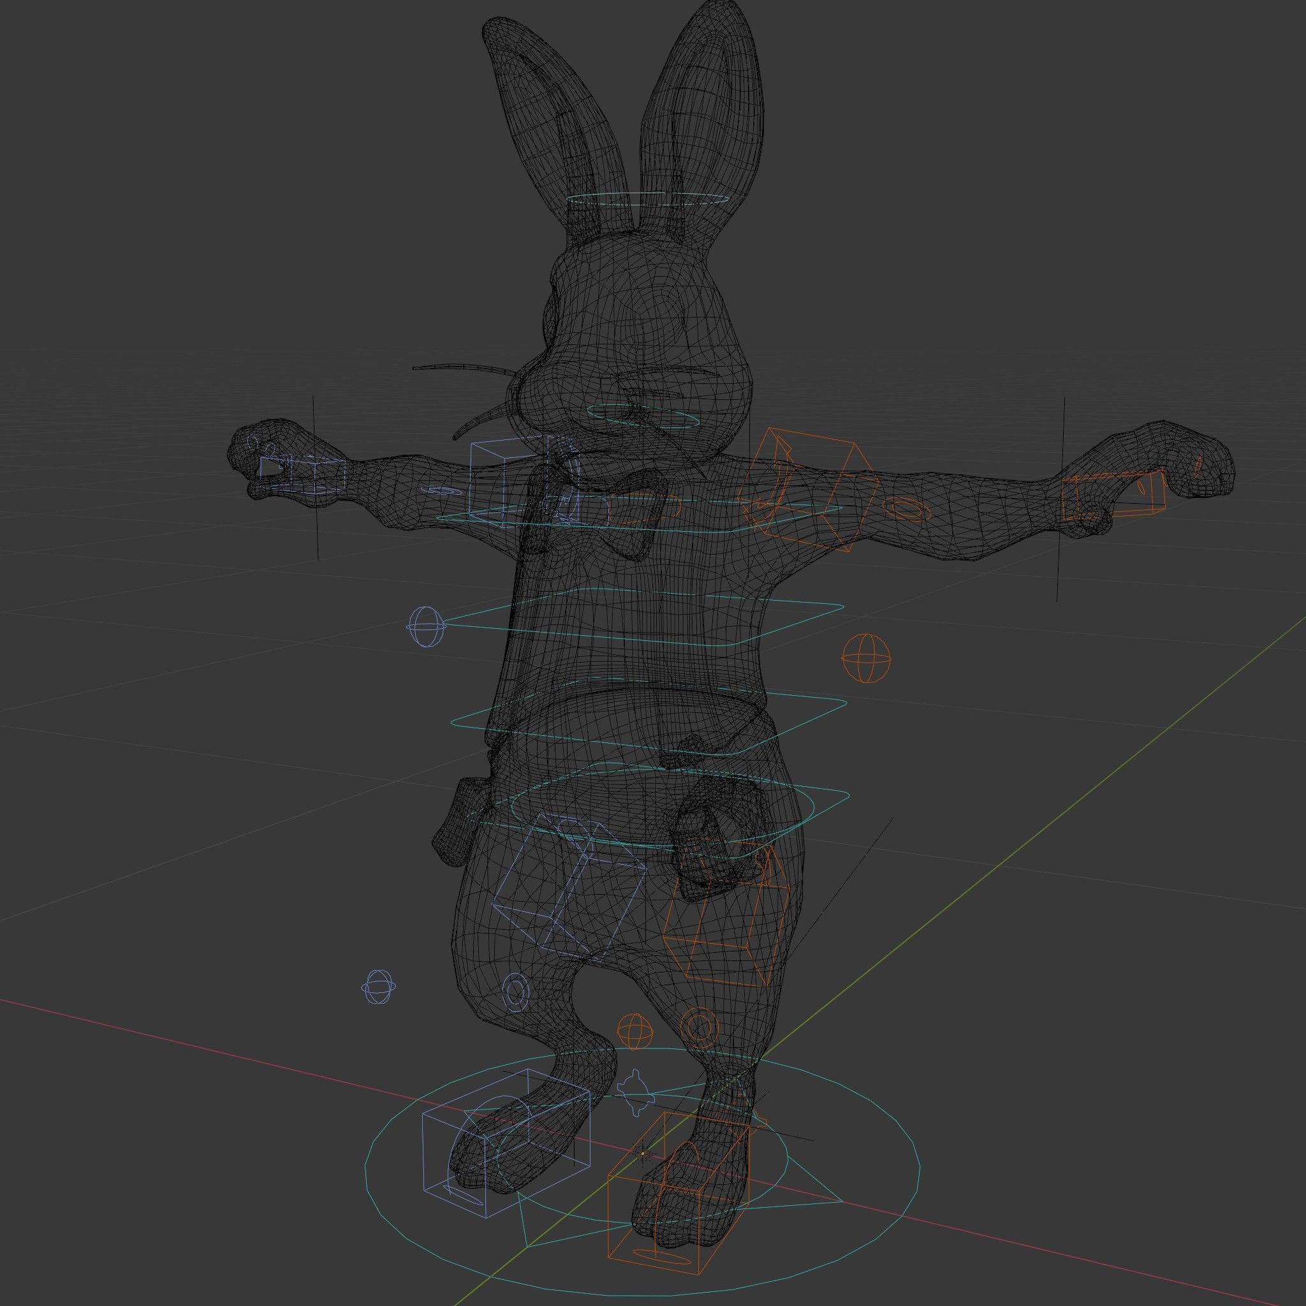Select the cyan chest control at shoulder height
Image resolution: width=1306 pixels, height=1306 pixels.
(639, 516)
